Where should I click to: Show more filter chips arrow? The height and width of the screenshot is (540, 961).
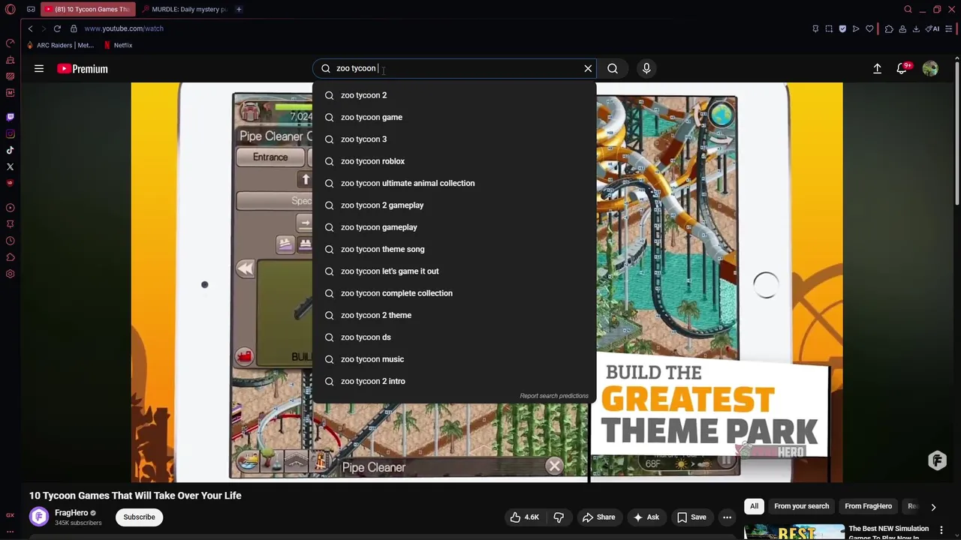[933, 507]
